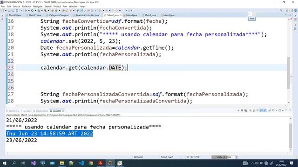This screenshot has width=298, height=167.
Task: Open the Window menu
Action: point(73,6)
